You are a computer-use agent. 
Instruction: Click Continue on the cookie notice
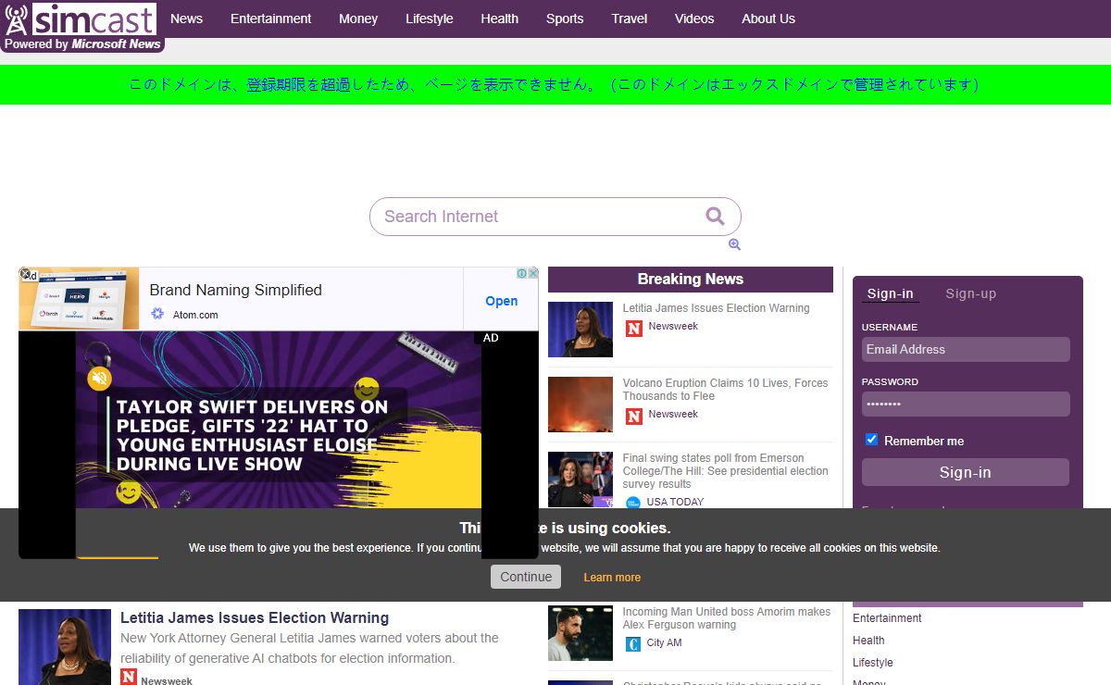pyautogui.click(x=526, y=577)
